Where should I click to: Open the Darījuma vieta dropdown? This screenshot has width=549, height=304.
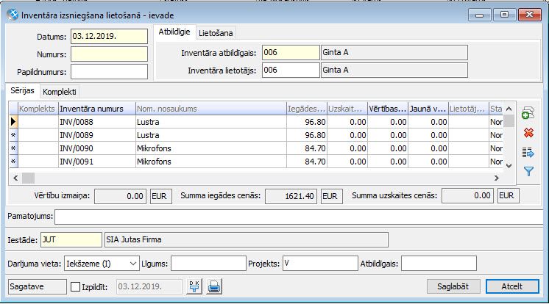(x=132, y=263)
